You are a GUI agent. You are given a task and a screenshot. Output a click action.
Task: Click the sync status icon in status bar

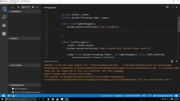(4, 96)
